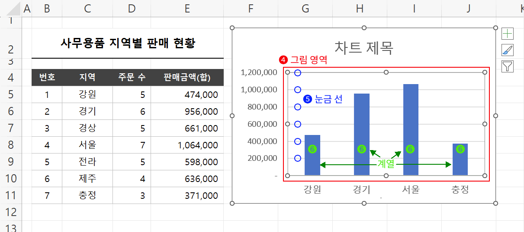Click the 1,200,000 vertical axis label
524x232 pixels.
[x=259, y=72]
